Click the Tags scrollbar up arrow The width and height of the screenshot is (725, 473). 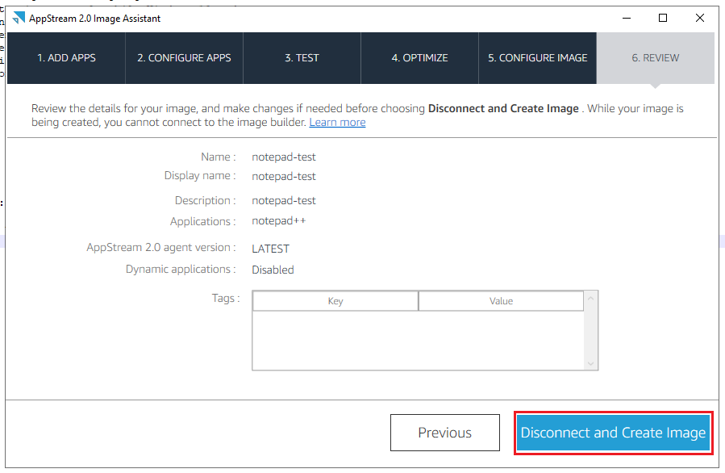pyautogui.click(x=590, y=298)
